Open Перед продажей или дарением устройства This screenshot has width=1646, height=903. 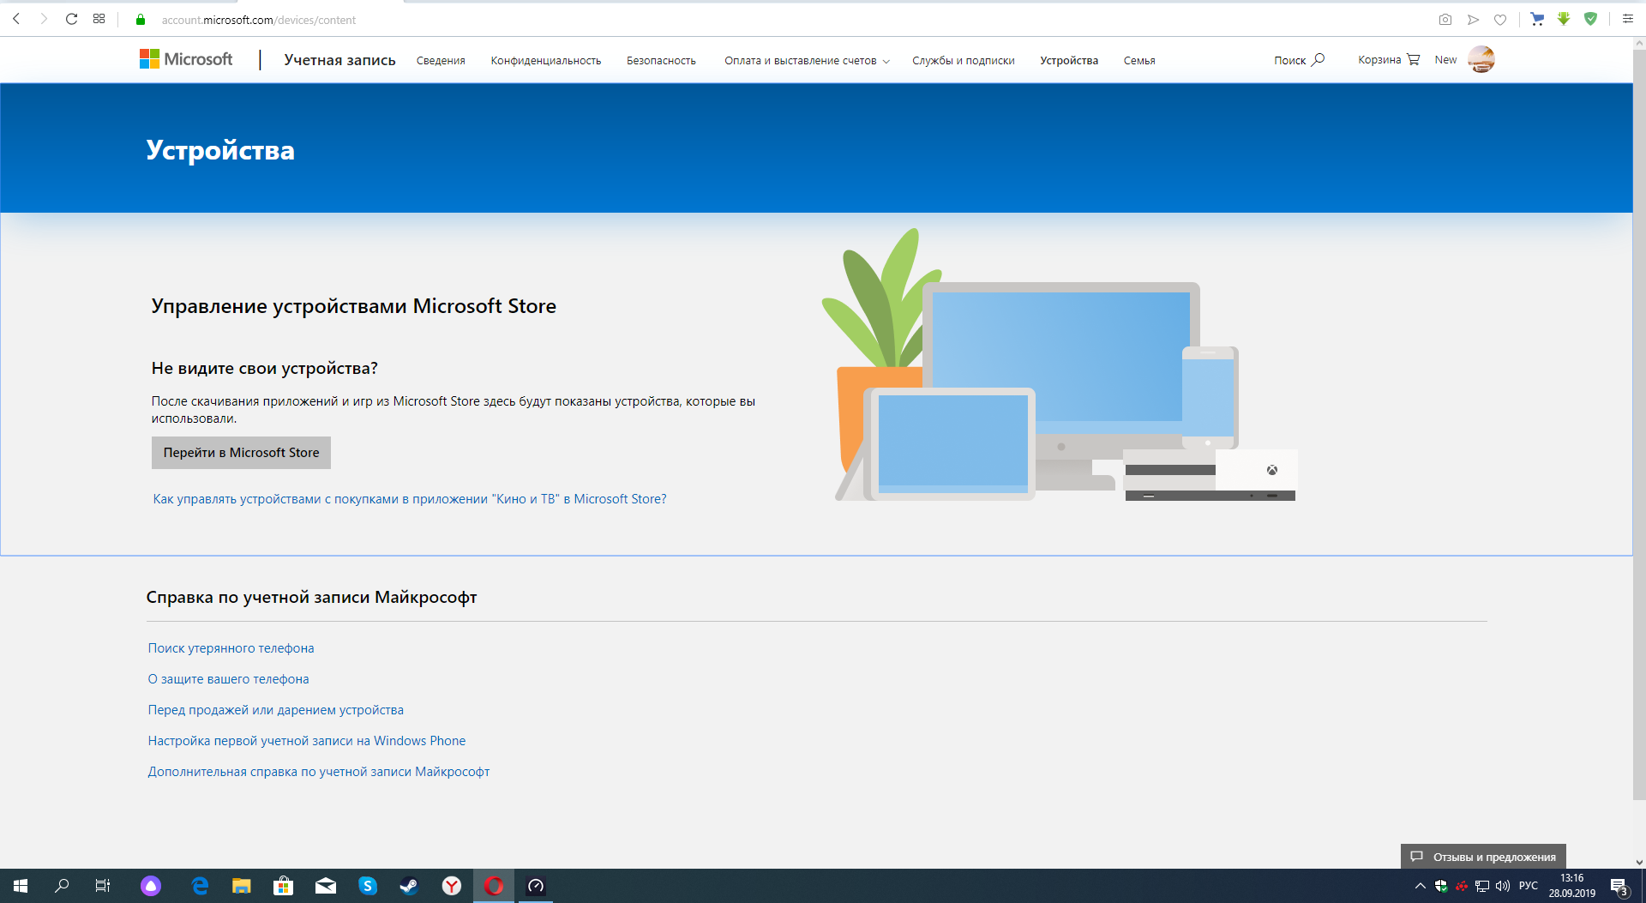coord(275,710)
